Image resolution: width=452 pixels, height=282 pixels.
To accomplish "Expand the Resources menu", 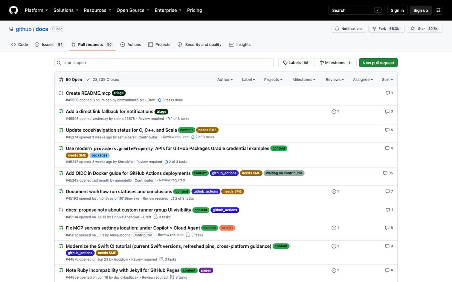I will [97, 10].
